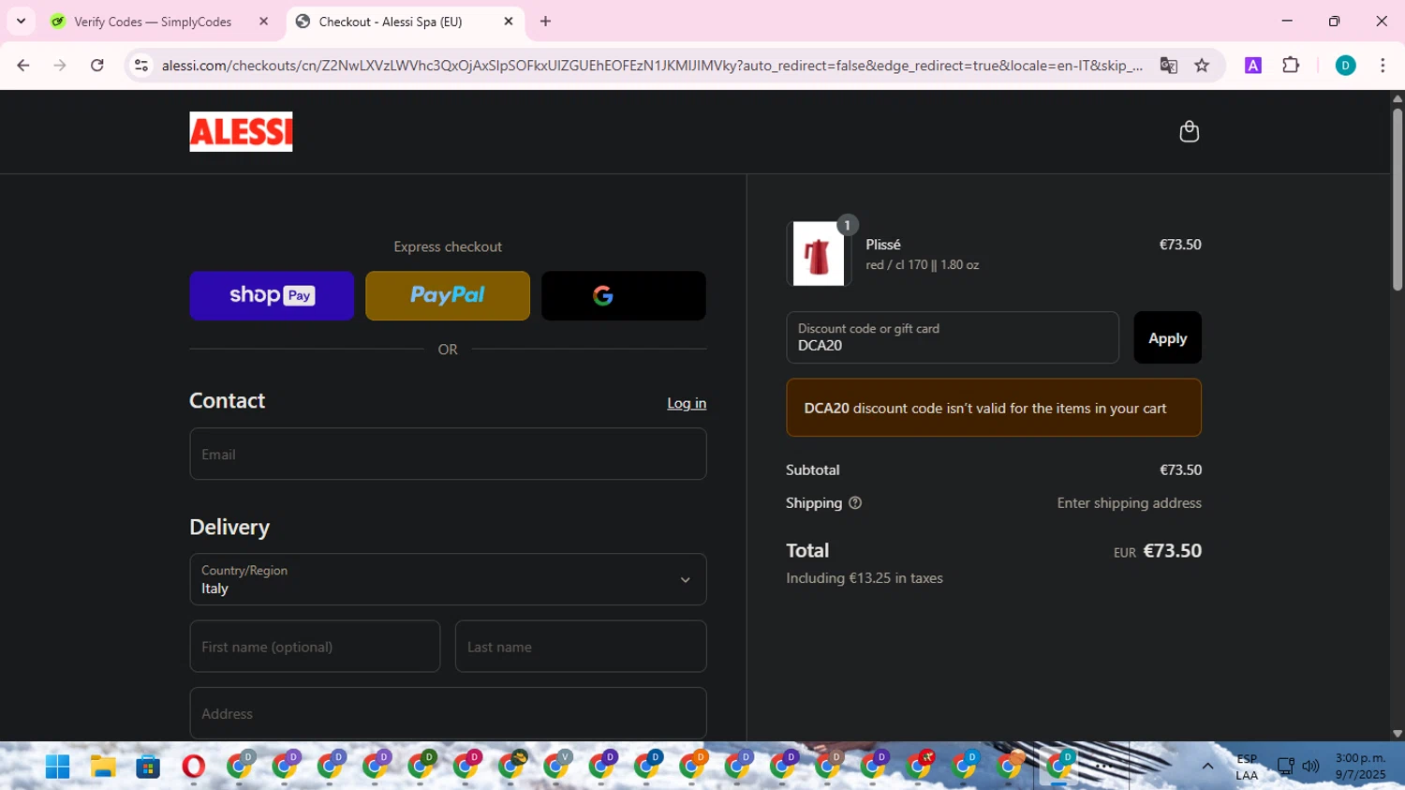Show hidden system tray icons
This screenshot has height=790, width=1405.
[1207, 767]
